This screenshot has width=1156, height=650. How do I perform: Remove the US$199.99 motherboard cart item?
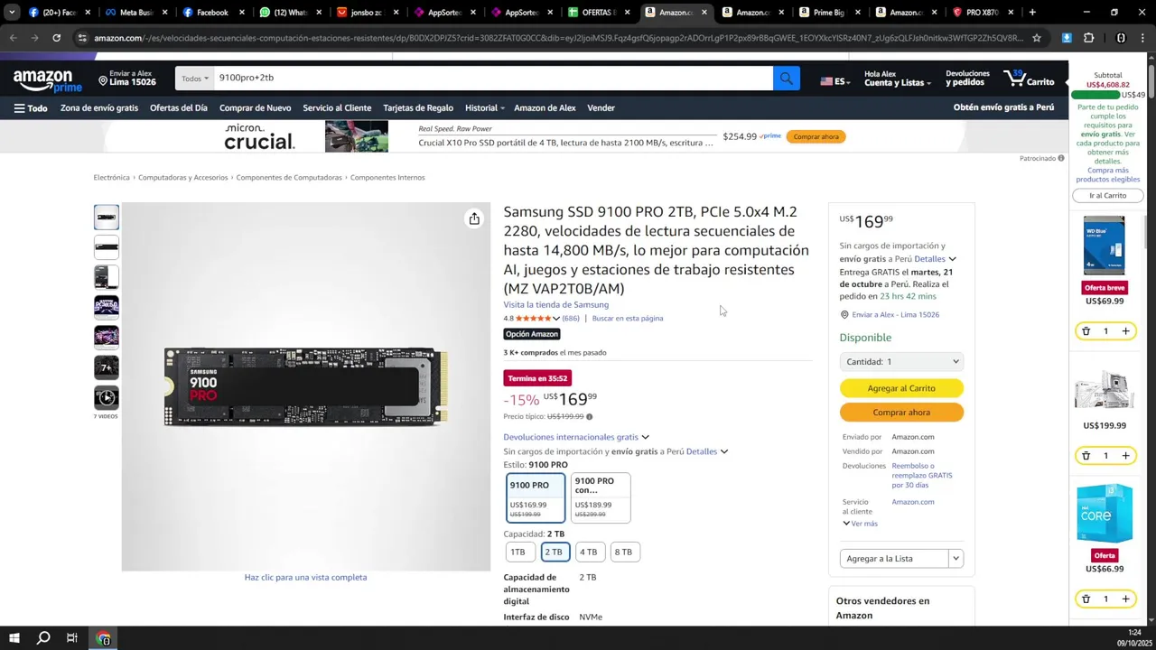pos(1086,456)
